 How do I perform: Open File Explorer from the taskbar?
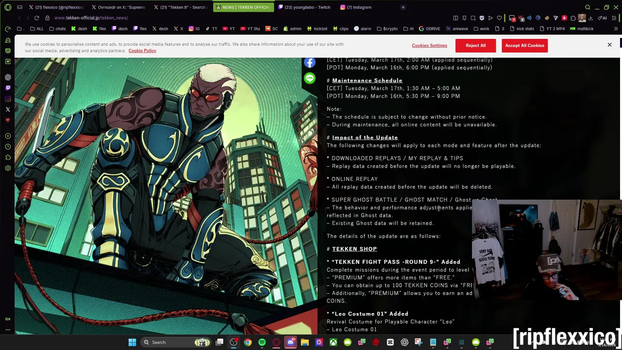pos(305,342)
